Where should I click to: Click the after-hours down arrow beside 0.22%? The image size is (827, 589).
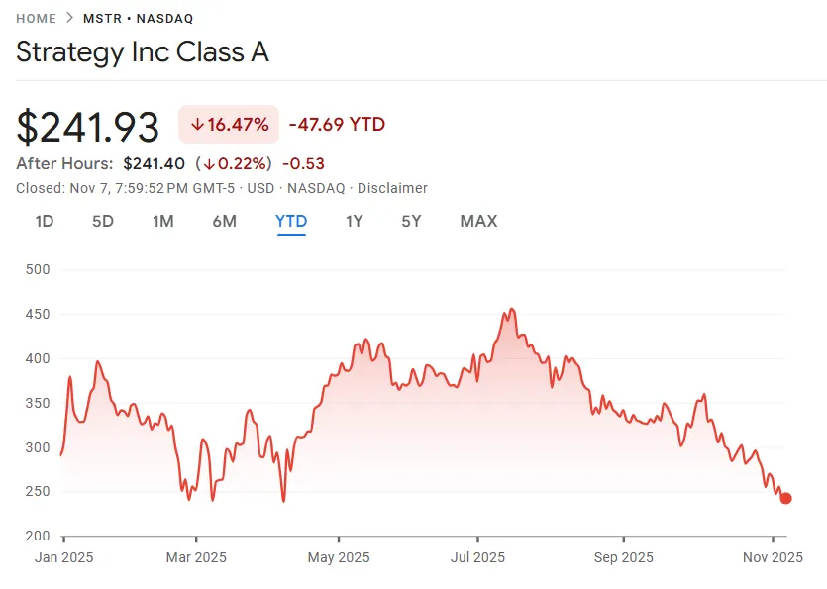pos(209,164)
